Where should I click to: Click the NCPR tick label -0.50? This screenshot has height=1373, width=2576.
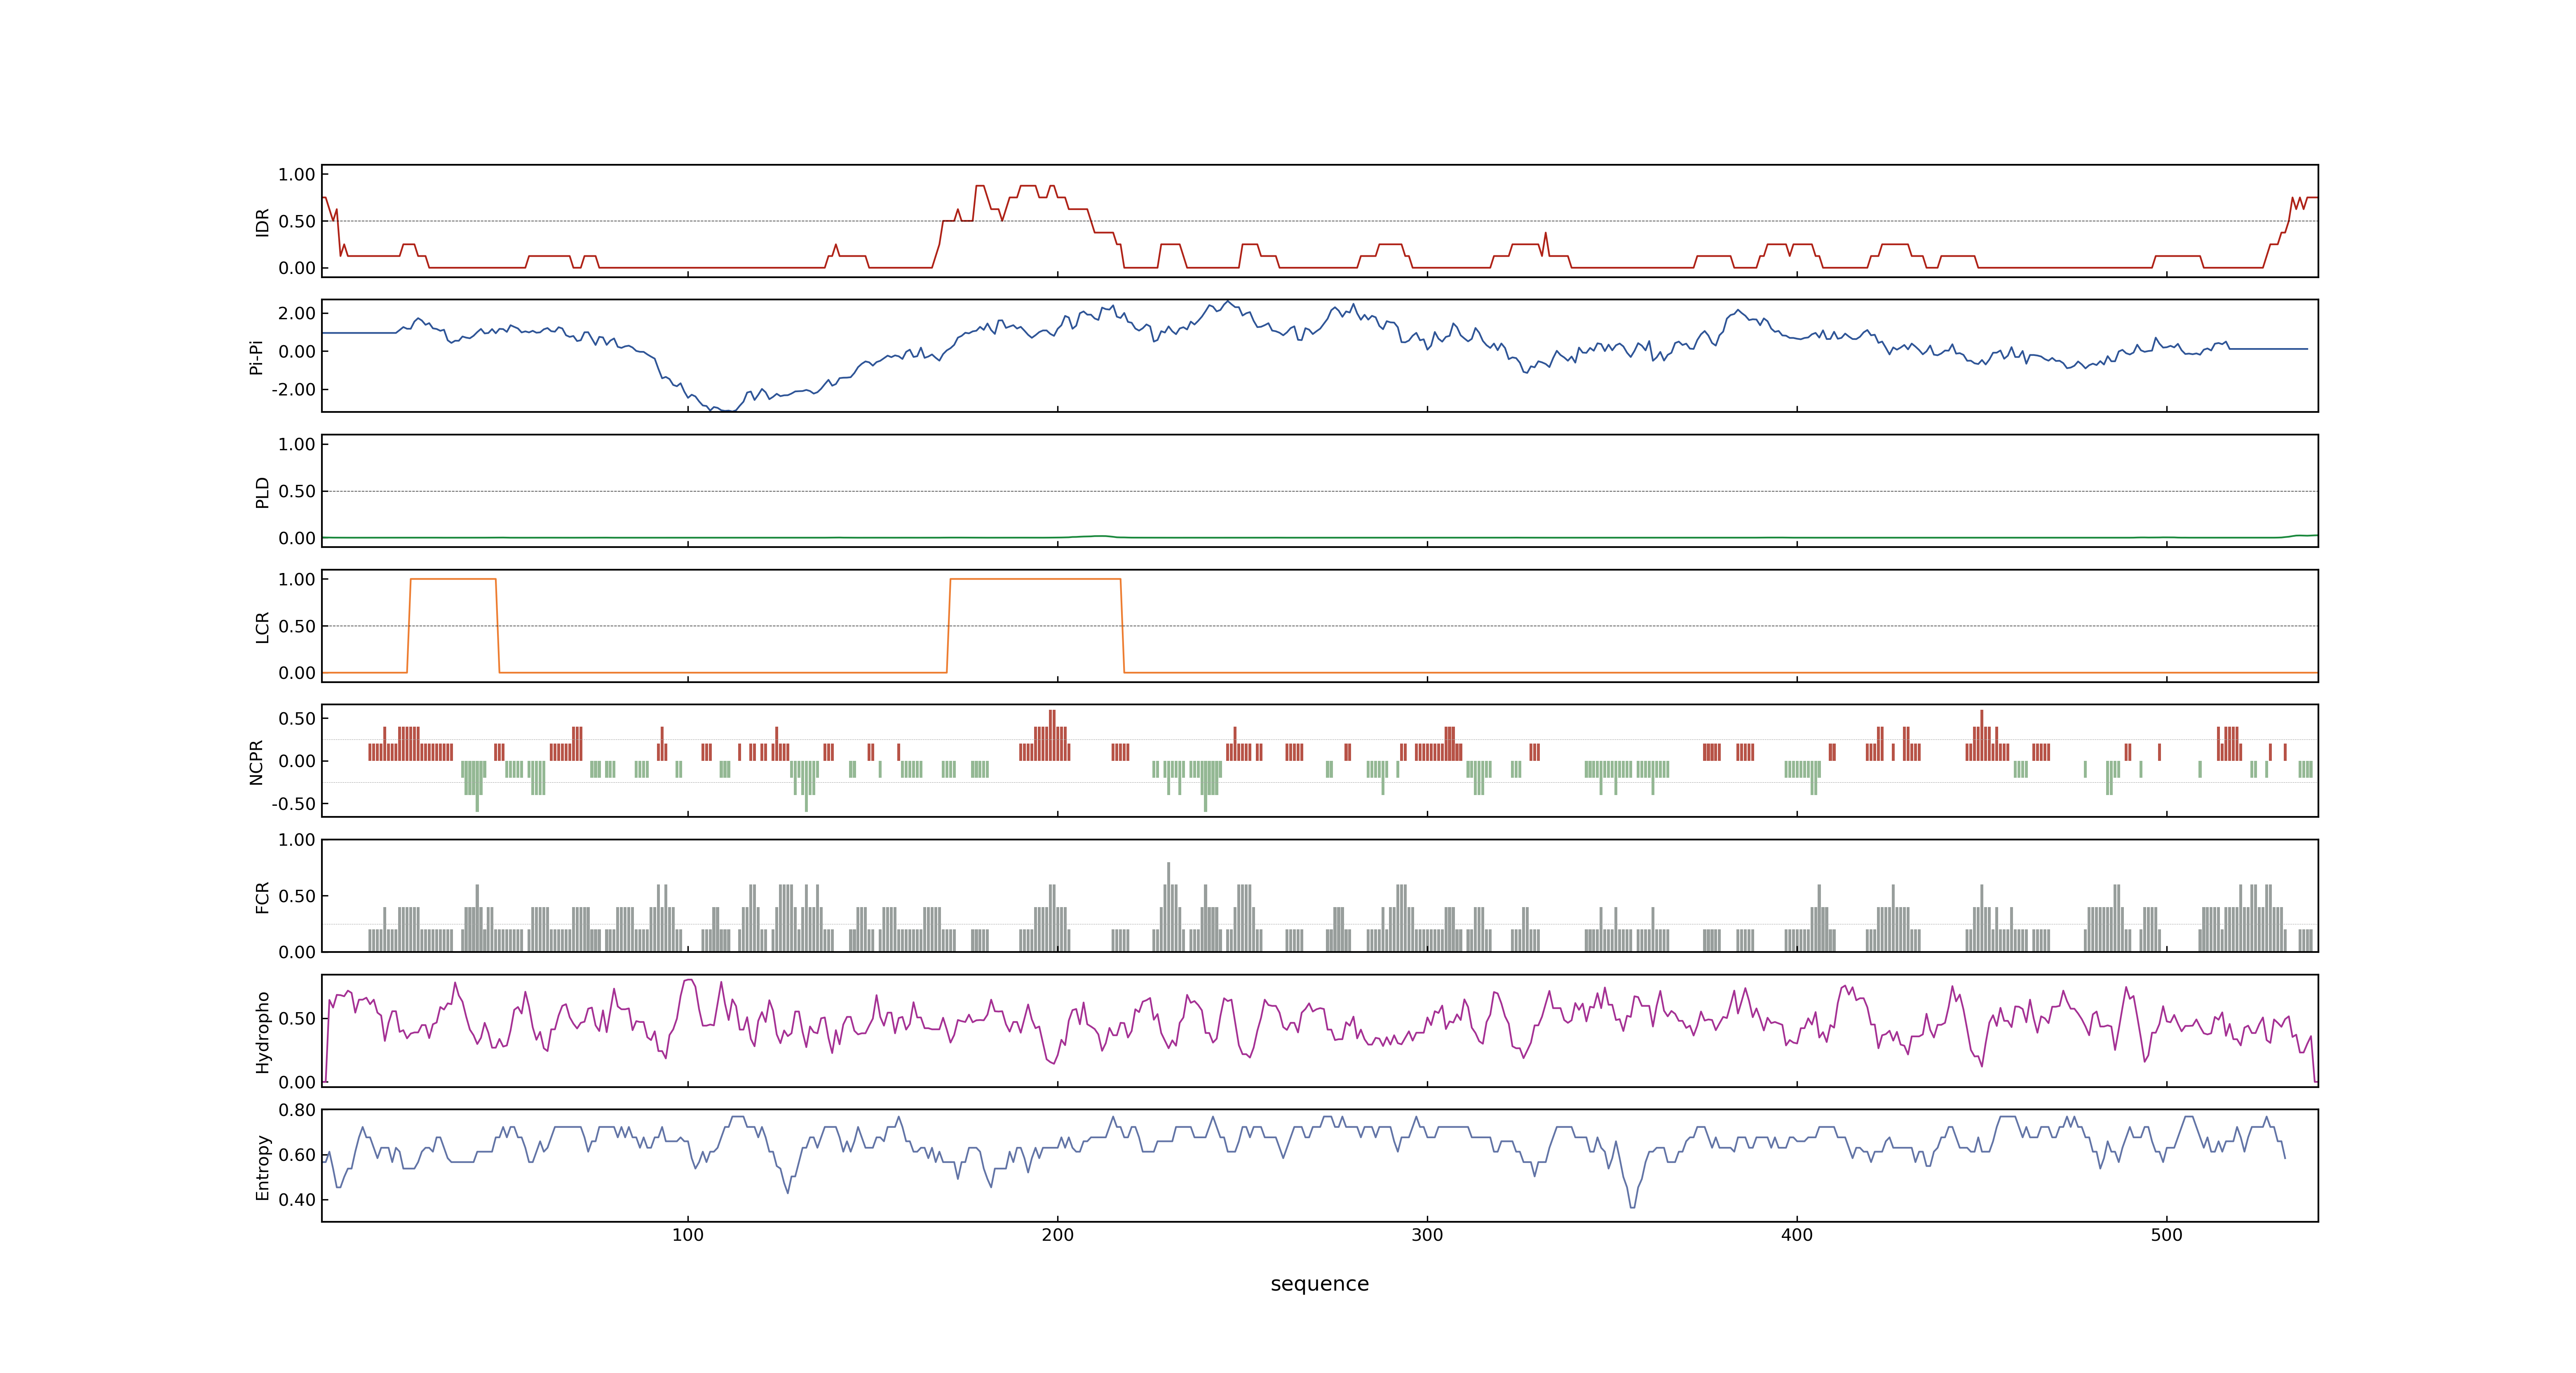[293, 803]
